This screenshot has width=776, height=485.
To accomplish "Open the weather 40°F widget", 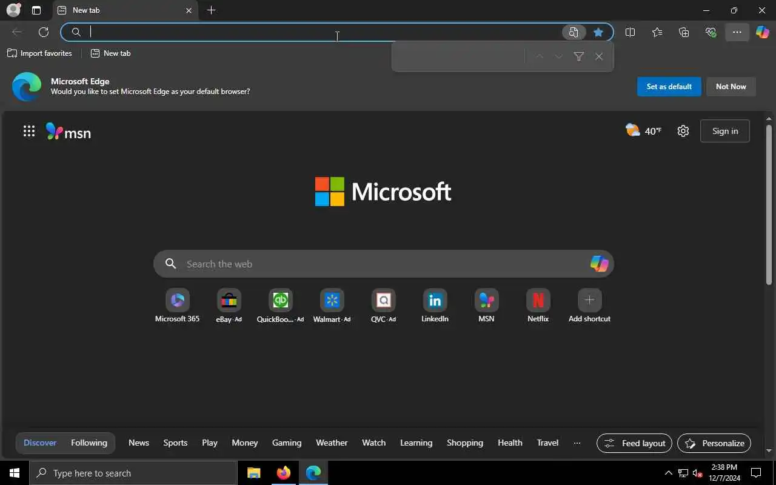I will [643, 130].
